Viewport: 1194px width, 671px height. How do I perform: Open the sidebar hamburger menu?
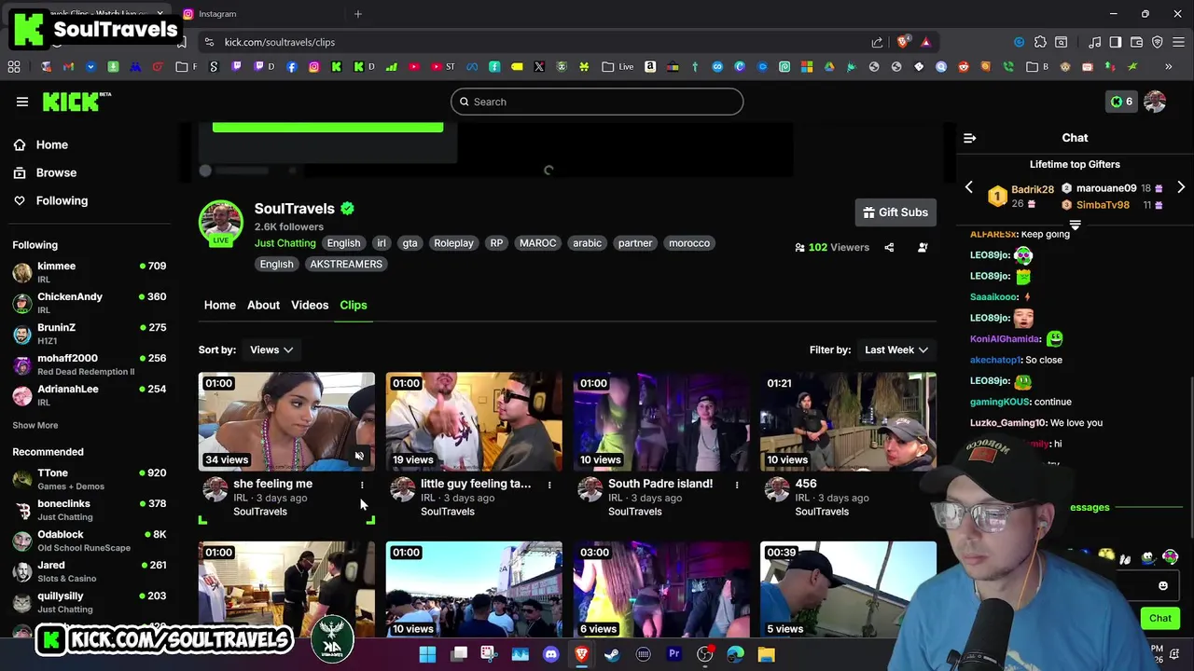(x=22, y=102)
